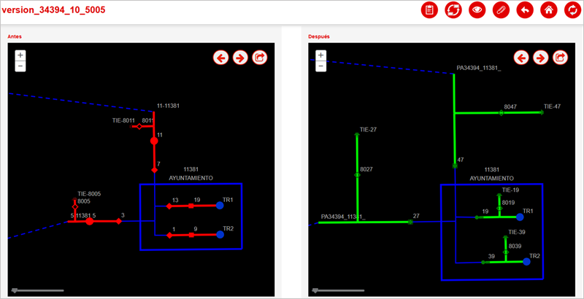
Task: Open attachments with the paperclip icon
Action: (x=501, y=10)
